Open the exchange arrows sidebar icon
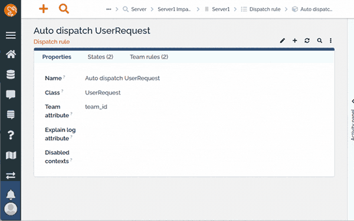This screenshot has height=221, width=354. (x=11, y=175)
